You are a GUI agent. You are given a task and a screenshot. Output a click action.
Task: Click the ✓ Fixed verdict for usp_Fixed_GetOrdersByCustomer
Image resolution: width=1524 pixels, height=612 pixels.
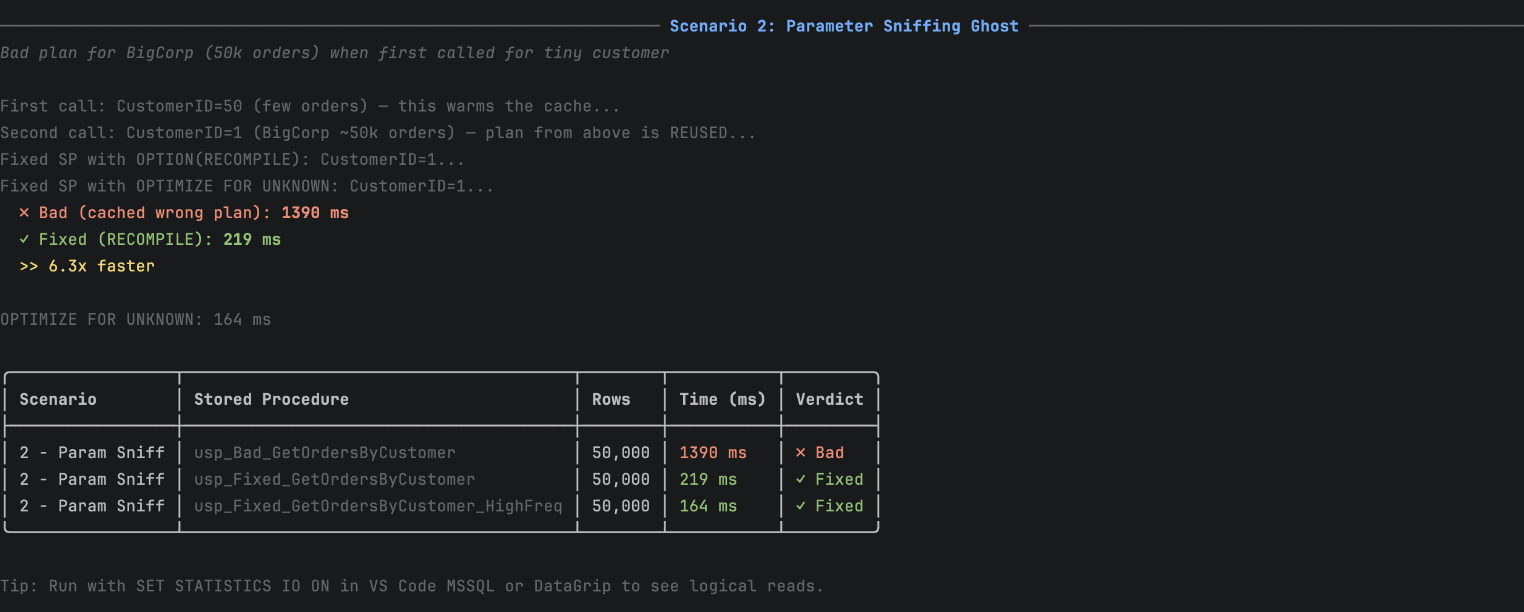click(x=802, y=479)
